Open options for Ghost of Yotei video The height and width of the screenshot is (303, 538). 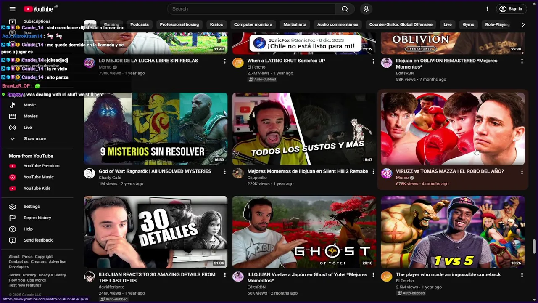point(373,275)
